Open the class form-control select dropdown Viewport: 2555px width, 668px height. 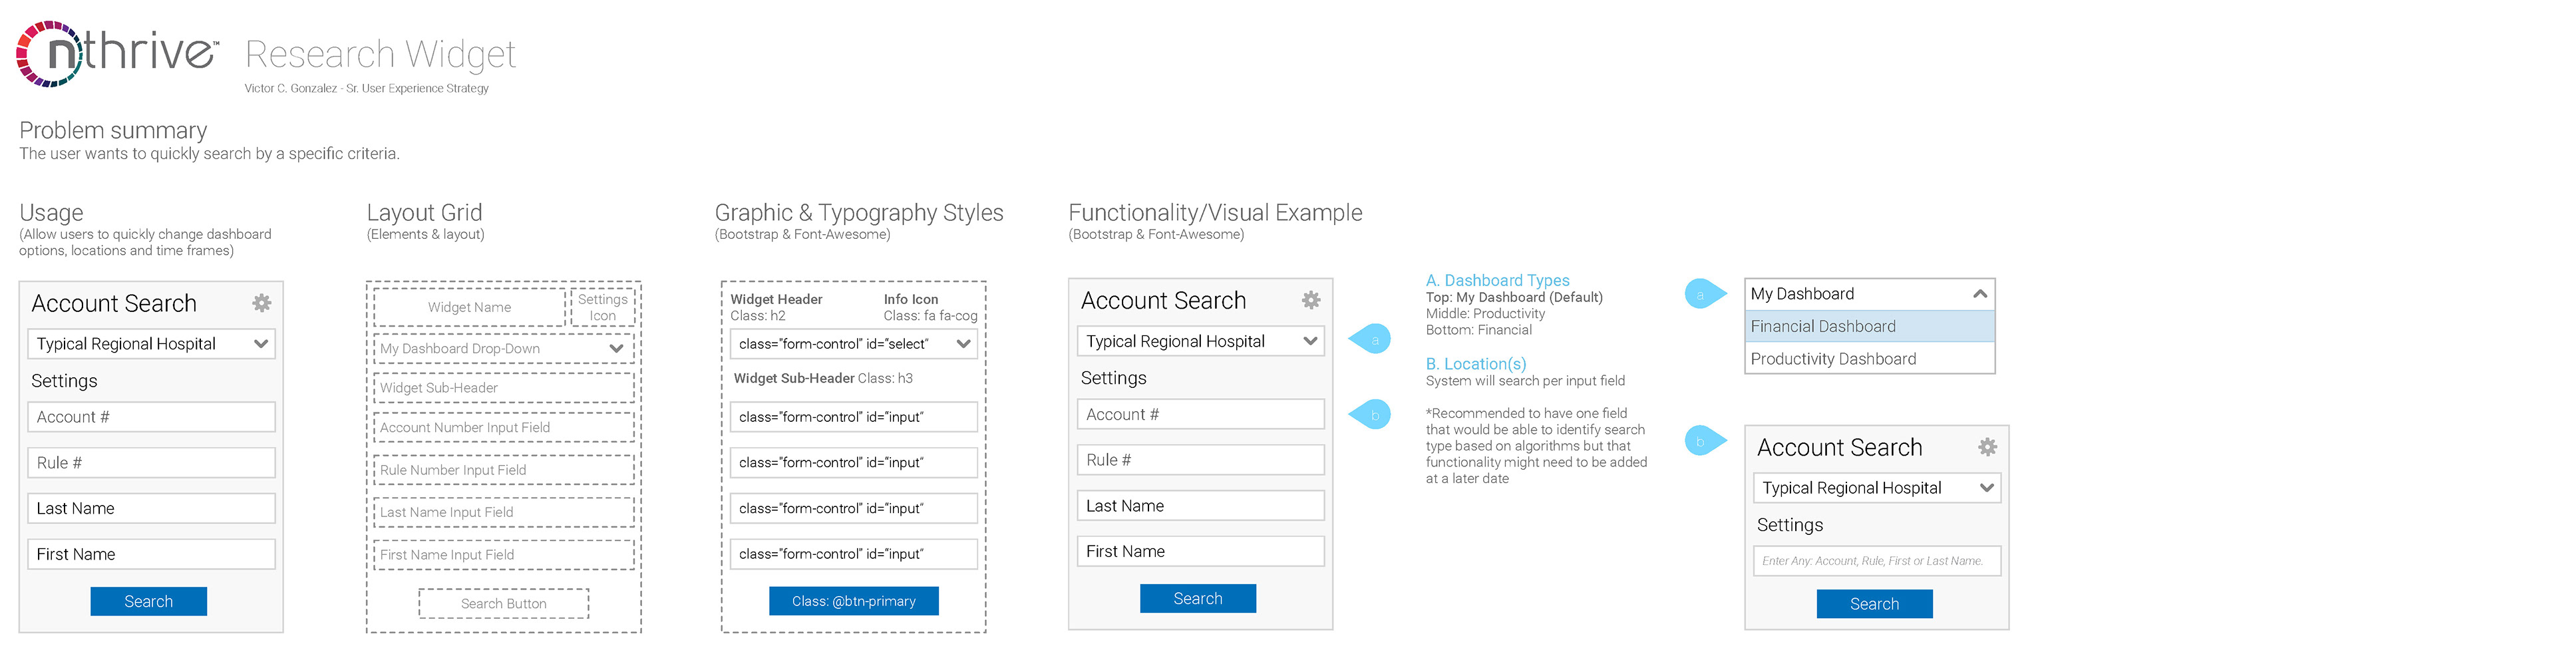(854, 344)
